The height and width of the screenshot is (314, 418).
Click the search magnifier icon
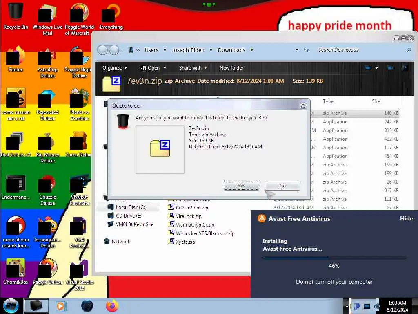click(409, 50)
